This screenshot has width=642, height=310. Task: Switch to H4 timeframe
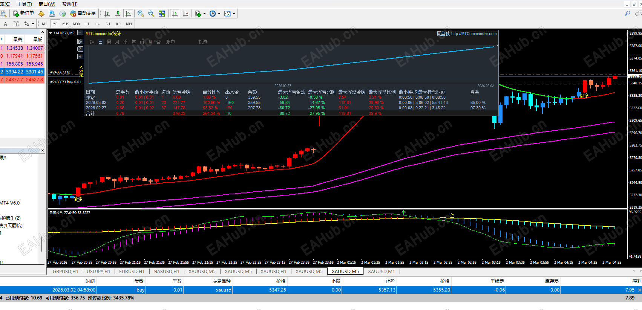coord(97,24)
